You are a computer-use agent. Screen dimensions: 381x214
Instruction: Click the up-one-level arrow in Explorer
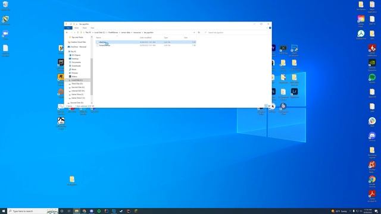tap(78, 33)
